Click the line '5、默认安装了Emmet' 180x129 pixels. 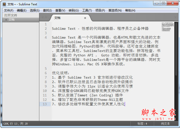tap(87, 95)
